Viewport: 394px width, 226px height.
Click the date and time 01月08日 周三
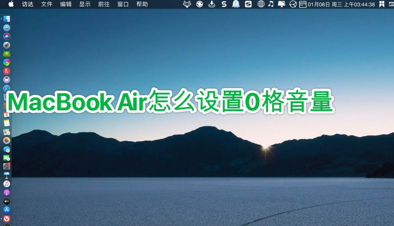pyautogui.click(x=325, y=4)
